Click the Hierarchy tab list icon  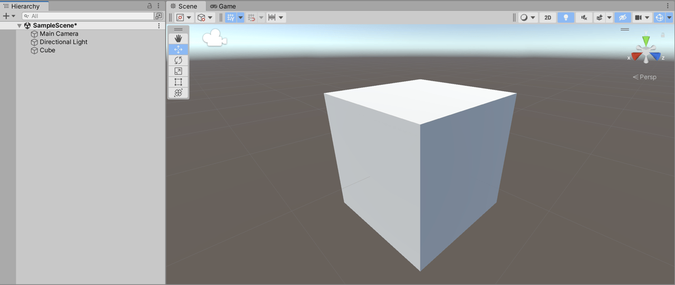6,6
